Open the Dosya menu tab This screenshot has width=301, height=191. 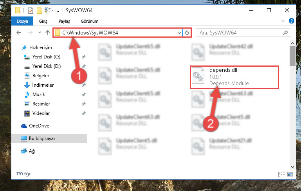pos(22,21)
